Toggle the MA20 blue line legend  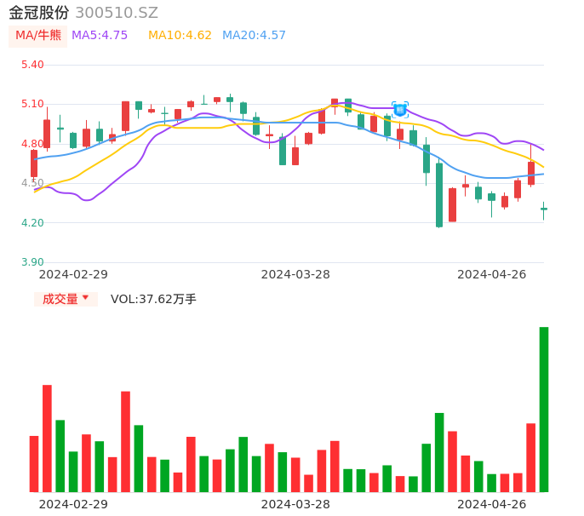(254, 36)
